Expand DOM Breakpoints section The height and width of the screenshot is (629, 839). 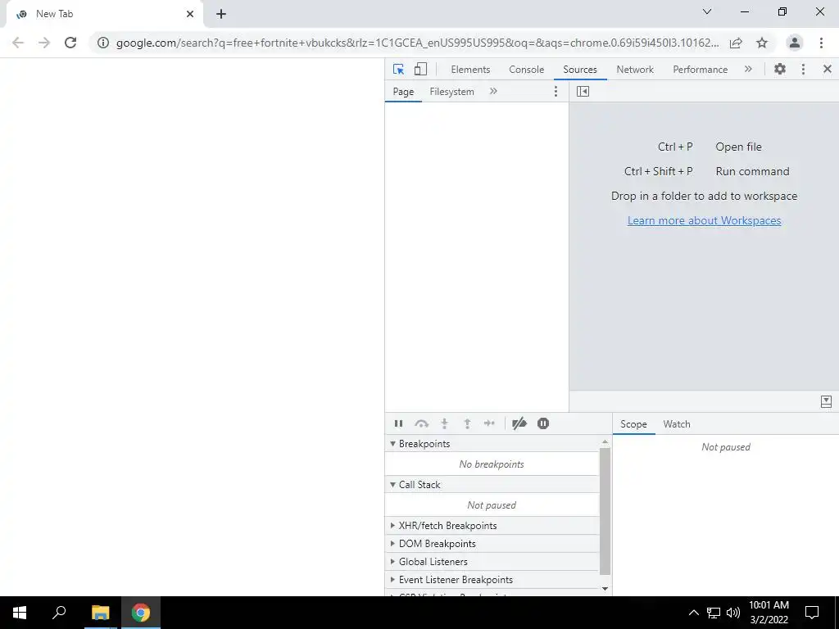492,544
